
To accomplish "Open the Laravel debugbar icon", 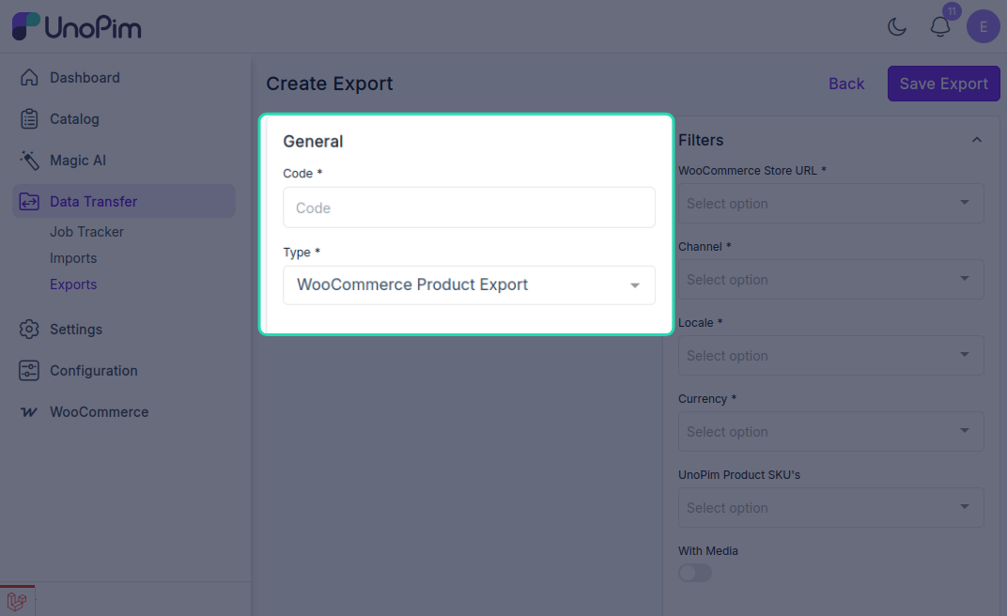I will (x=17, y=601).
